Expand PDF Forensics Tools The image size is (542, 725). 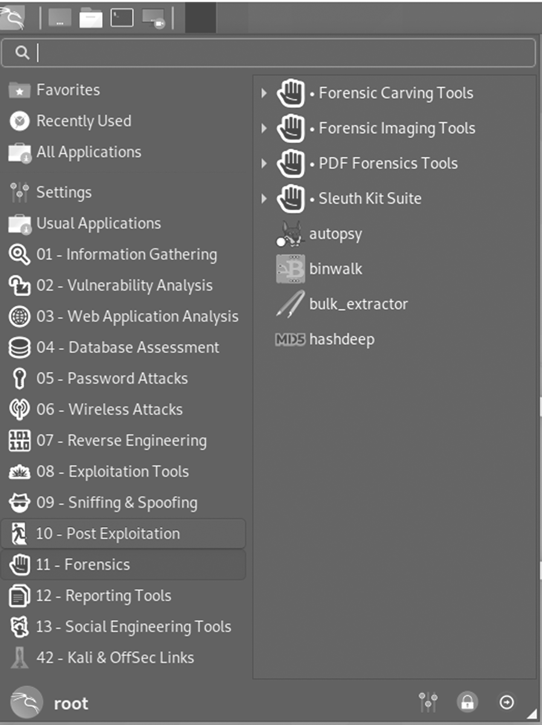point(264,163)
